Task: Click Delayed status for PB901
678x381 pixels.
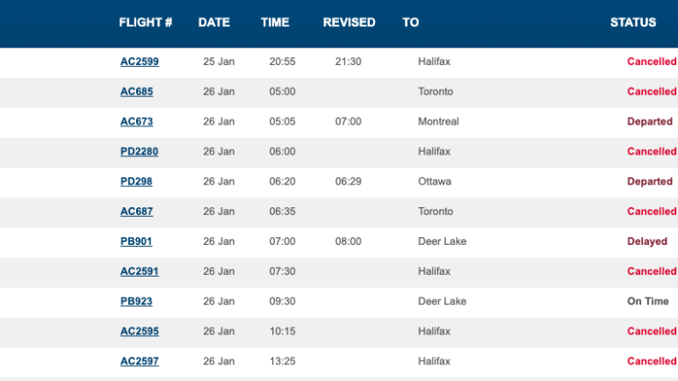Action: [647, 241]
